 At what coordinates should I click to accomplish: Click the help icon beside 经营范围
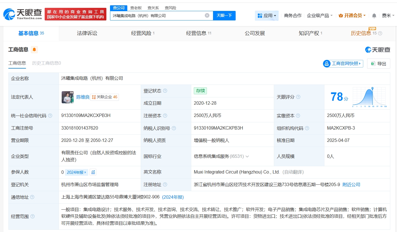[x=32, y=216]
